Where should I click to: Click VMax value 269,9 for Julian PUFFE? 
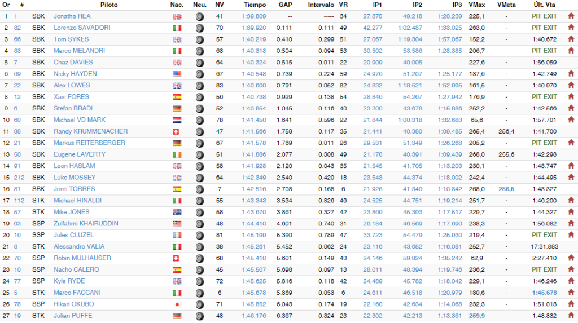[x=476, y=316]
